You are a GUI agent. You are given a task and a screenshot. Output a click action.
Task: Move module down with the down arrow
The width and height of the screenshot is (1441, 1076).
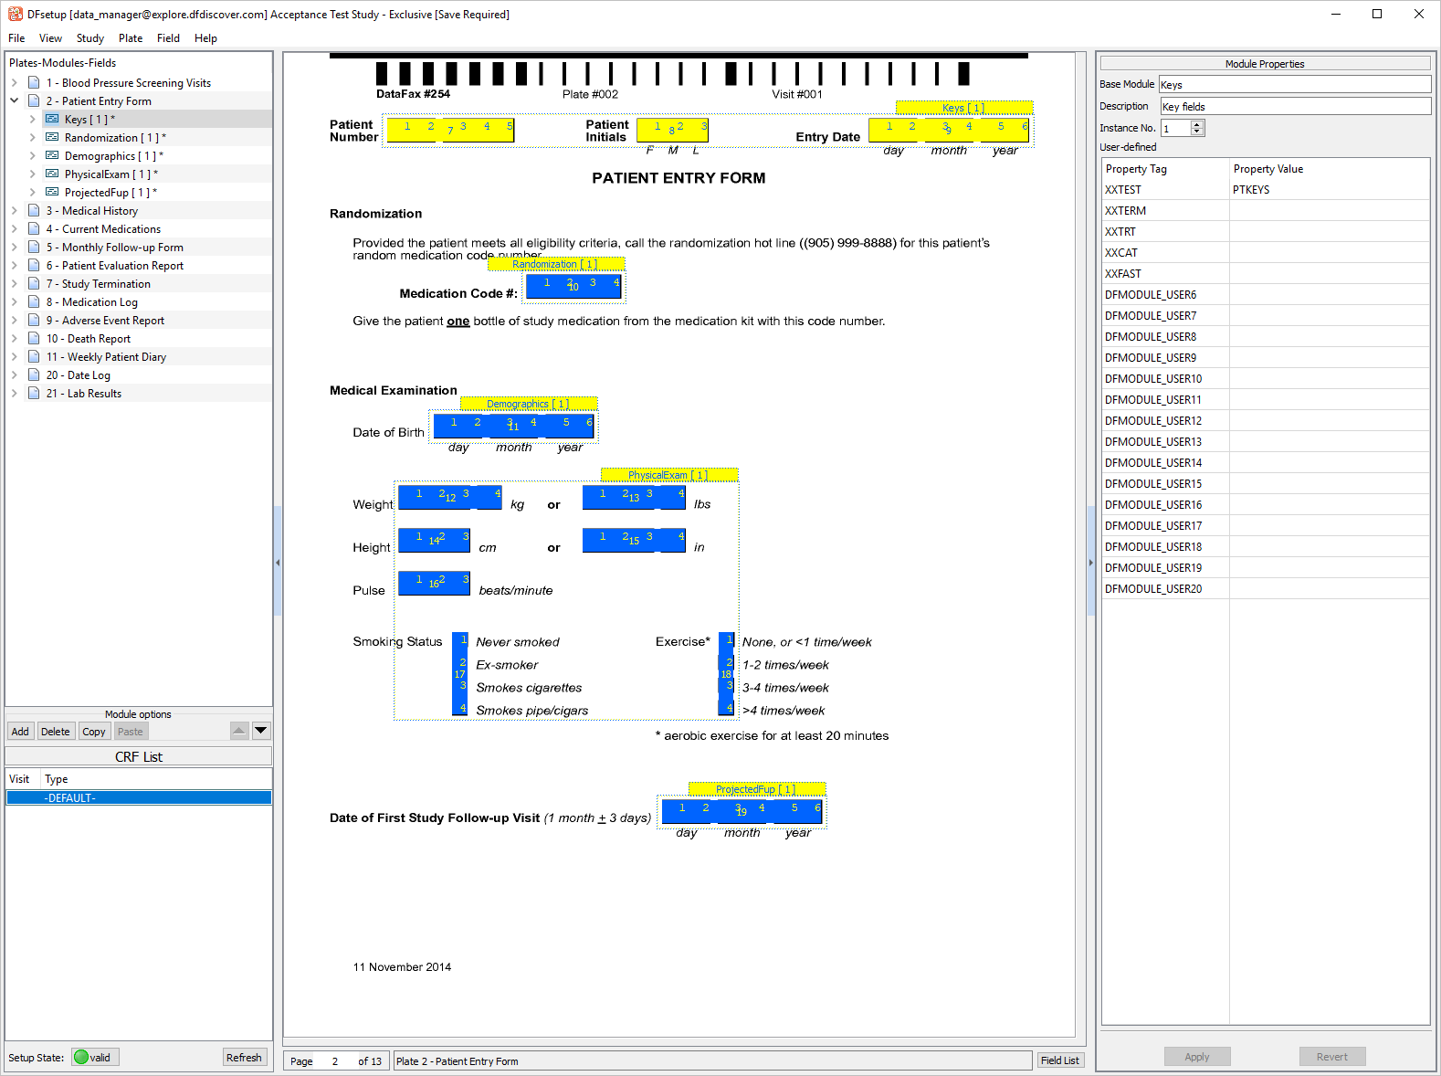[x=261, y=731]
